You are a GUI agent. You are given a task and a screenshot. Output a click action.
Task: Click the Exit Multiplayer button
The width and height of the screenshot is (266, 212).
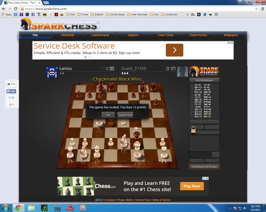[x=204, y=80]
